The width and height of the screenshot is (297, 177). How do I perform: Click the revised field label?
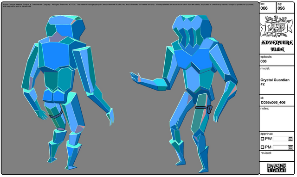pyautogui.click(x=266, y=153)
